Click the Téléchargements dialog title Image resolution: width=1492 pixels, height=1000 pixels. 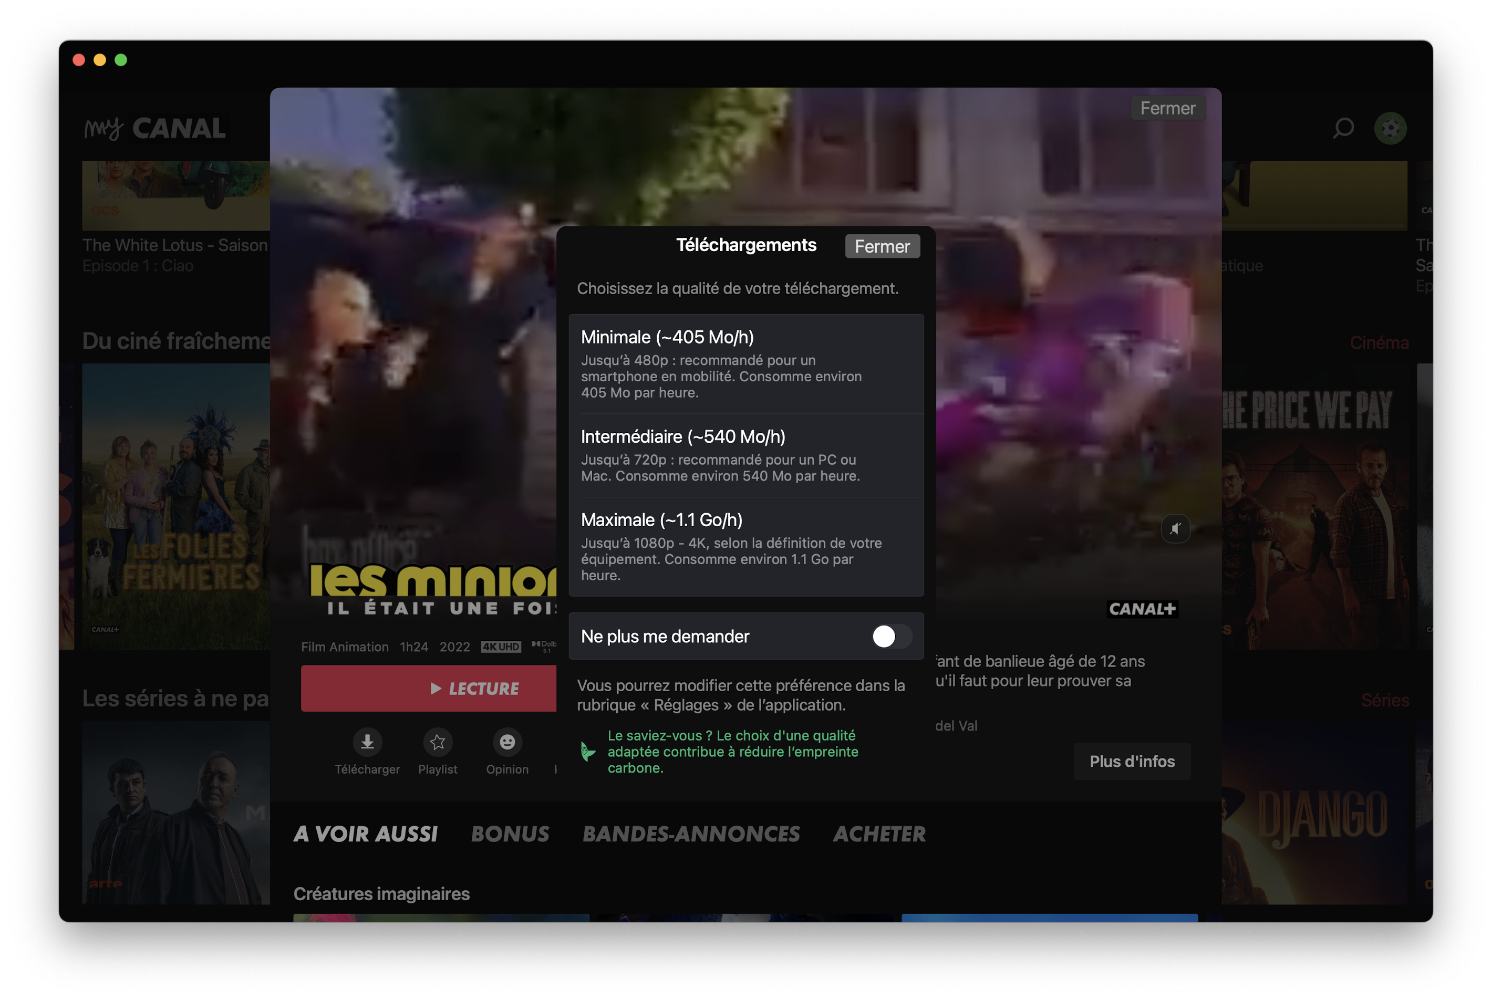pos(747,245)
